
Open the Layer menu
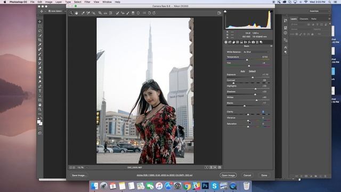[x=59, y=2]
